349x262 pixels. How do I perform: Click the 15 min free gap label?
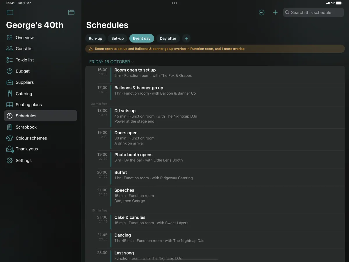99,210
